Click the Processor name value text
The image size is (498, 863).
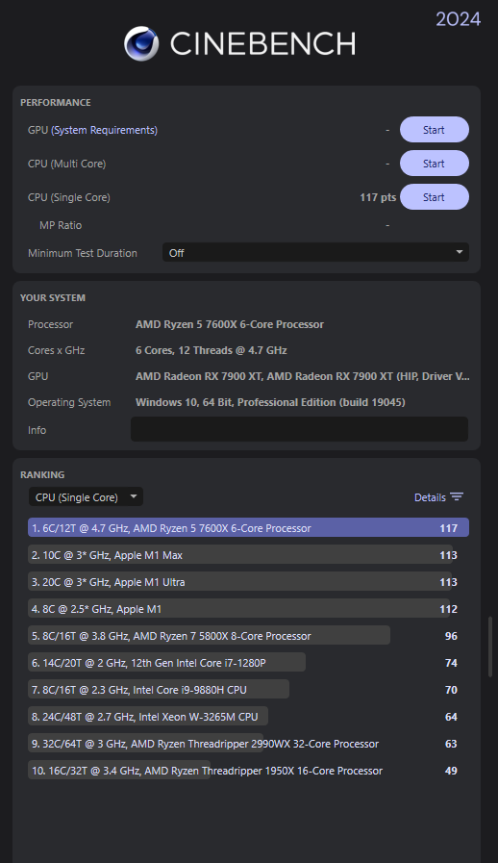click(x=230, y=324)
